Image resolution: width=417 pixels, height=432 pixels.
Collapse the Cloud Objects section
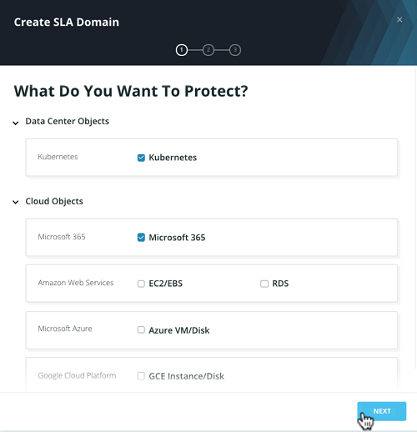(16, 202)
